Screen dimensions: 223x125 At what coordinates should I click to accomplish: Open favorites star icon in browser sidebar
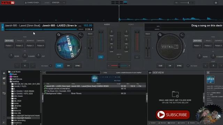[4, 73]
